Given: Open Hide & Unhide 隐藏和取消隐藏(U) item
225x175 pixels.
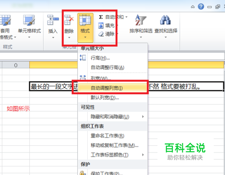Looking at the screenshot, I should click(113, 117).
